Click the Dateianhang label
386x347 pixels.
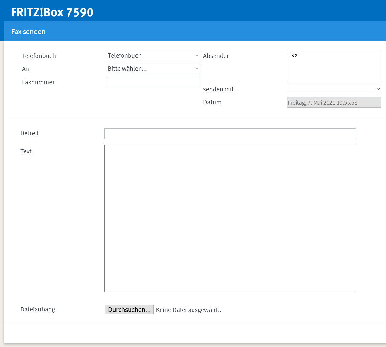[x=38, y=309]
